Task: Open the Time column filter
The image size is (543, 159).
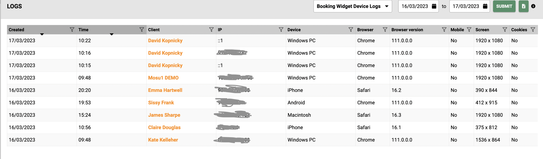Action: (x=142, y=30)
